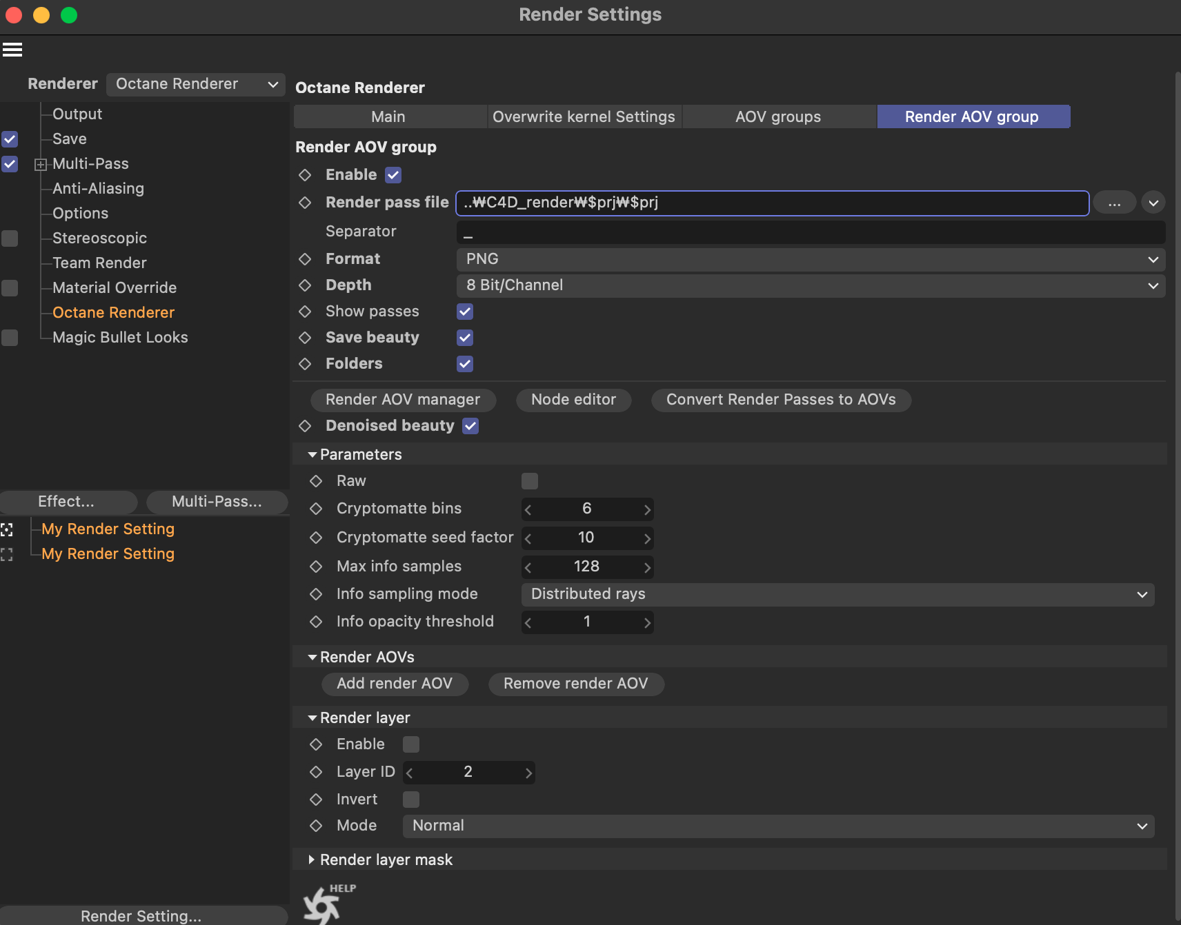1181x925 pixels.
Task: Enable the Render layer Enable checkbox
Action: [411, 744]
